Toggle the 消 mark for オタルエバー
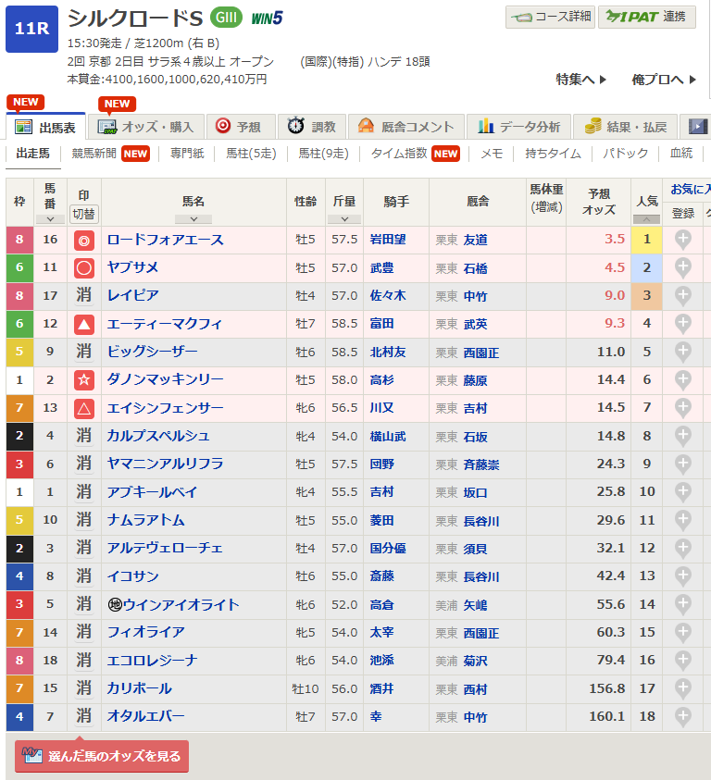This screenshot has height=780, width=711. 83,716
